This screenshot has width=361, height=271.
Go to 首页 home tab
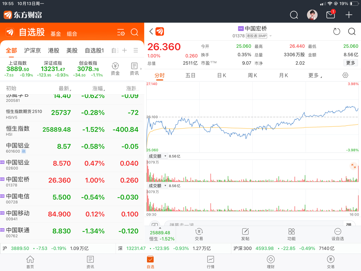pos(30,262)
